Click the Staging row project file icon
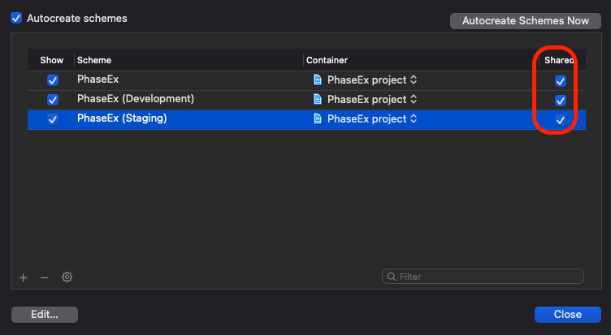Screen dimensions: 611x335 318,119
